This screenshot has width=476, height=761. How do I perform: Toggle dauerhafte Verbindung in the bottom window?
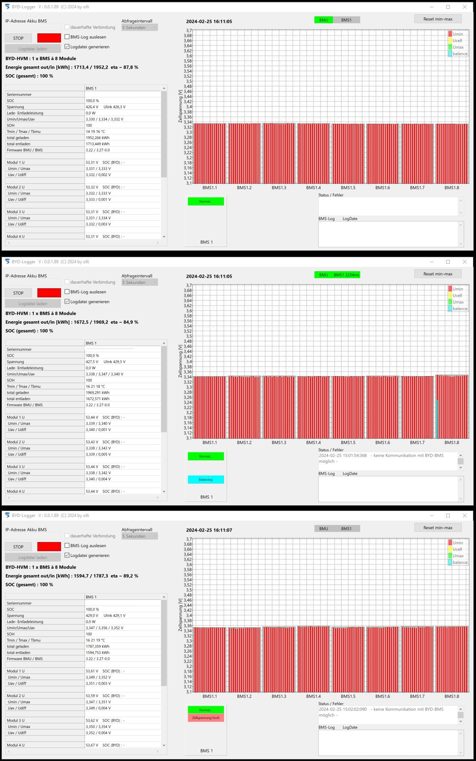click(x=67, y=536)
